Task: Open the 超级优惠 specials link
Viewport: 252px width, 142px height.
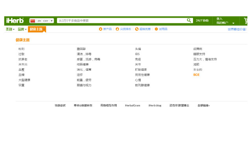Action: pos(145,29)
